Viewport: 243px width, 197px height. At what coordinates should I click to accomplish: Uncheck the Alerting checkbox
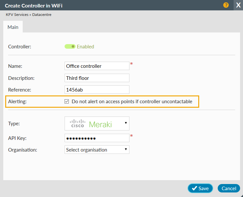[x=67, y=102]
